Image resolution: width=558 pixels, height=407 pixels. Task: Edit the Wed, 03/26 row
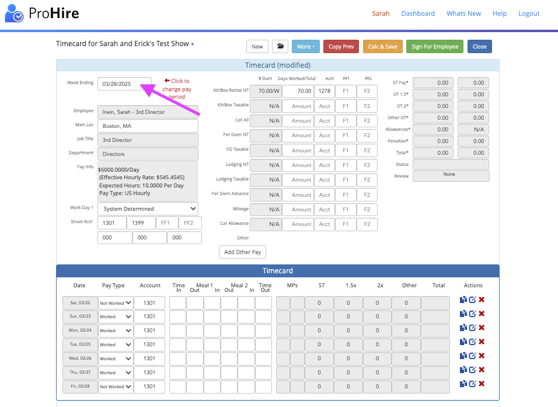(x=472, y=356)
